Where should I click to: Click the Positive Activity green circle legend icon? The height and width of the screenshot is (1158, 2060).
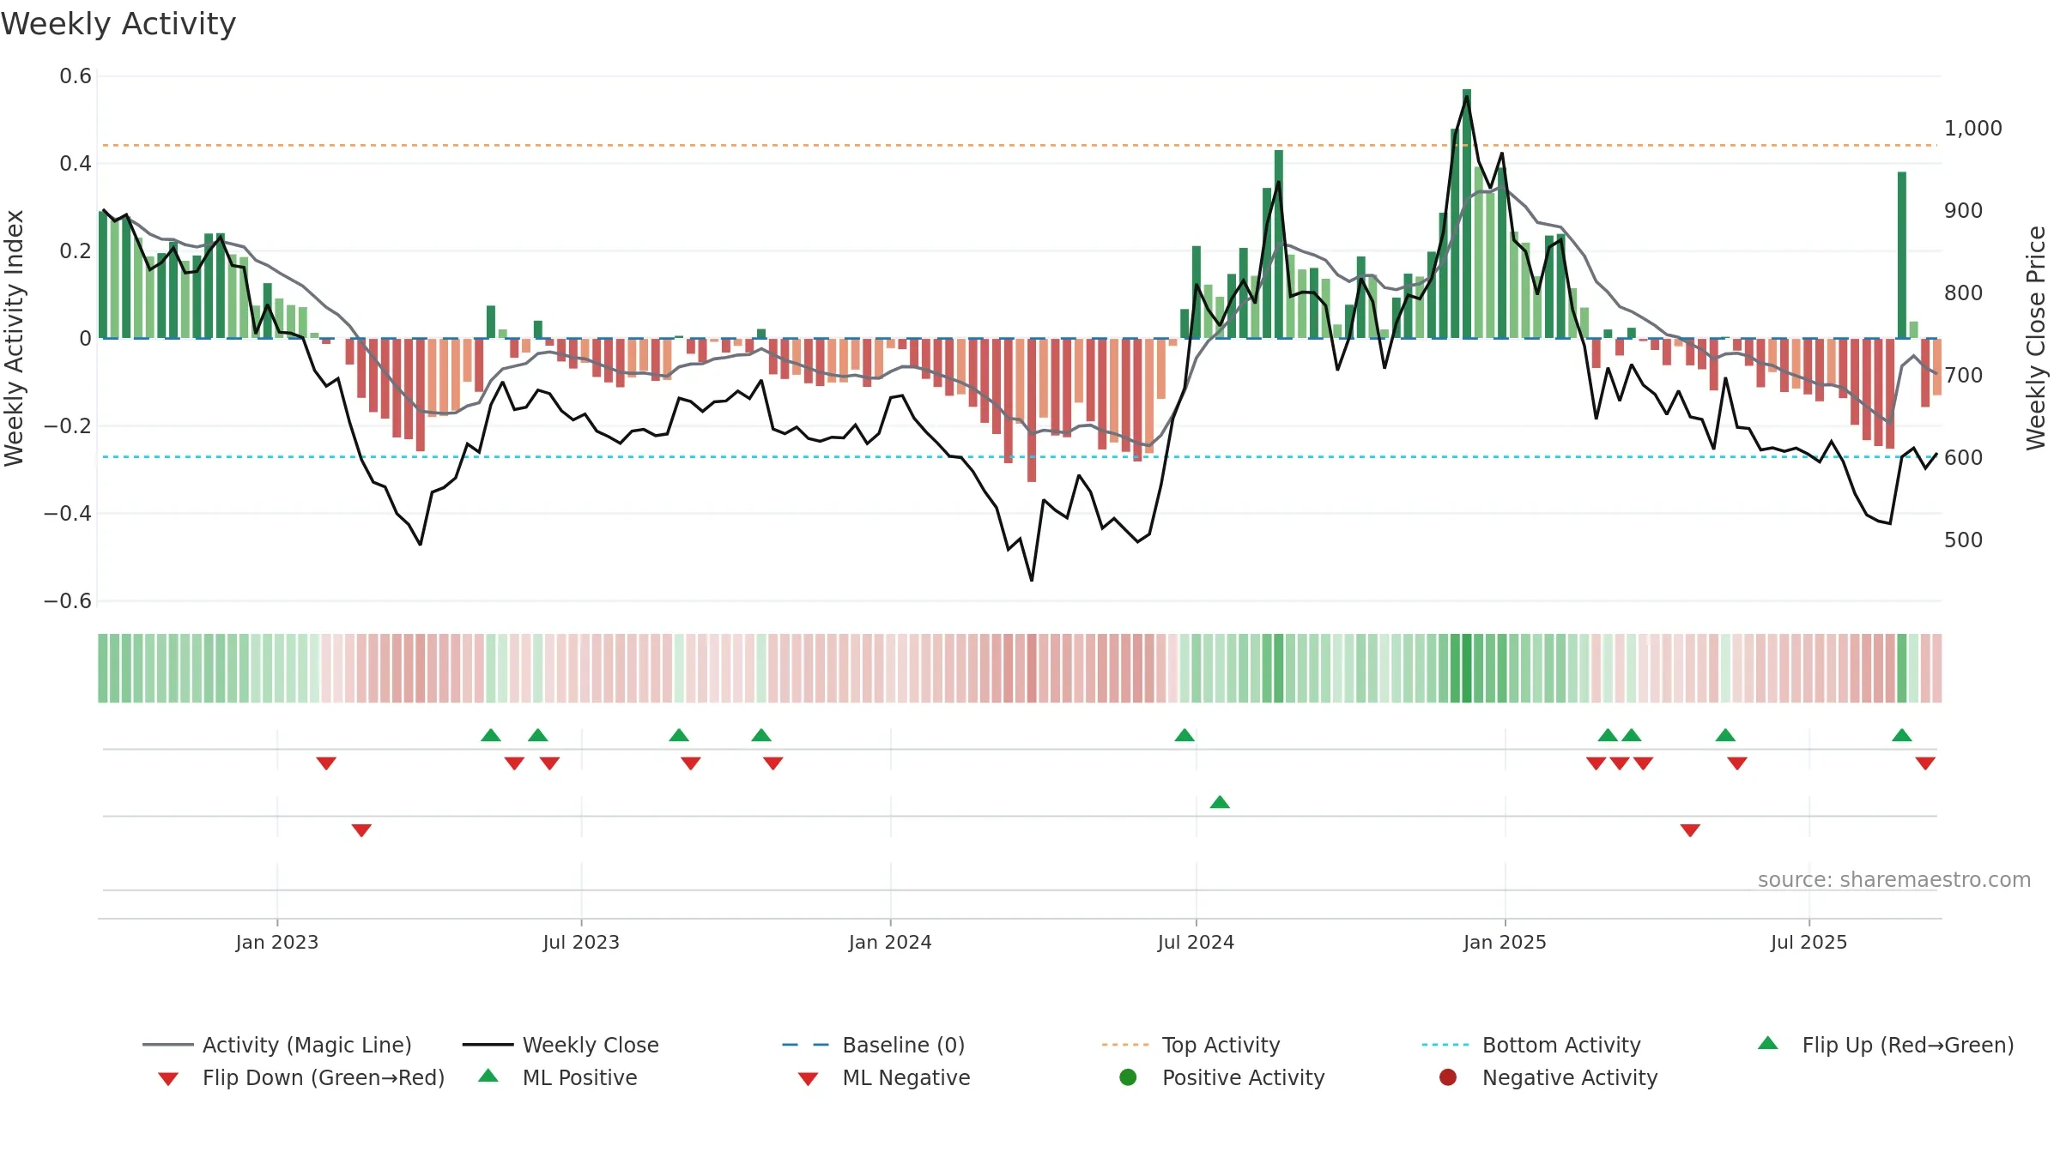click(x=1128, y=1077)
